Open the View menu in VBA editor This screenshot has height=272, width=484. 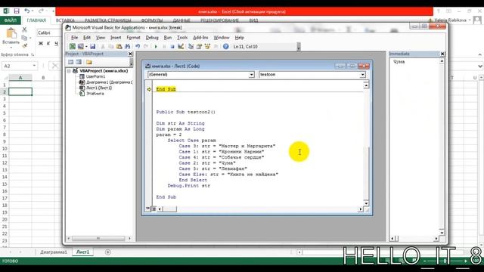[101, 38]
